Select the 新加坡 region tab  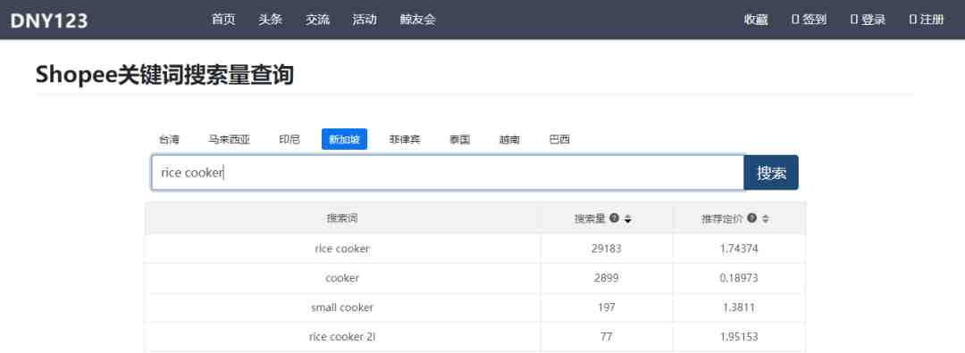(344, 139)
